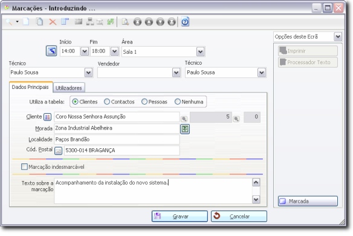Image resolution: width=353 pixels, height=236 pixels.
Task: Select the Contactos radio option
Action: 107,102
